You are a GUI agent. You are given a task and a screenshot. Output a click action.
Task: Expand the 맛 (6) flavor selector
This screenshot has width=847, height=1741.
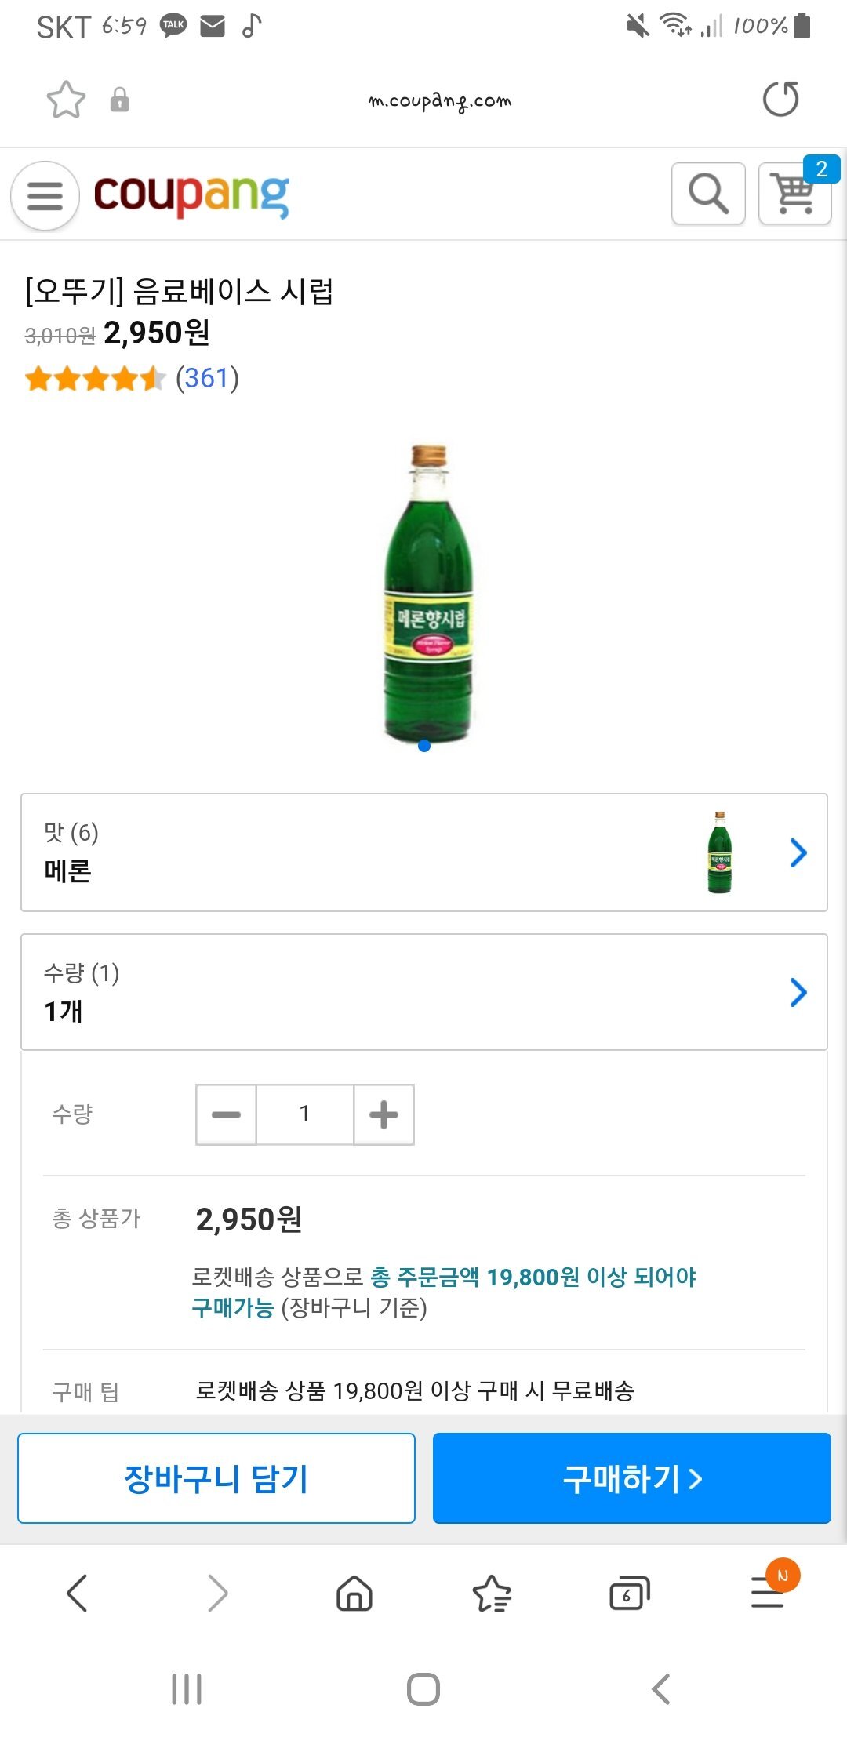pyautogui.click(x=423, y=852)
